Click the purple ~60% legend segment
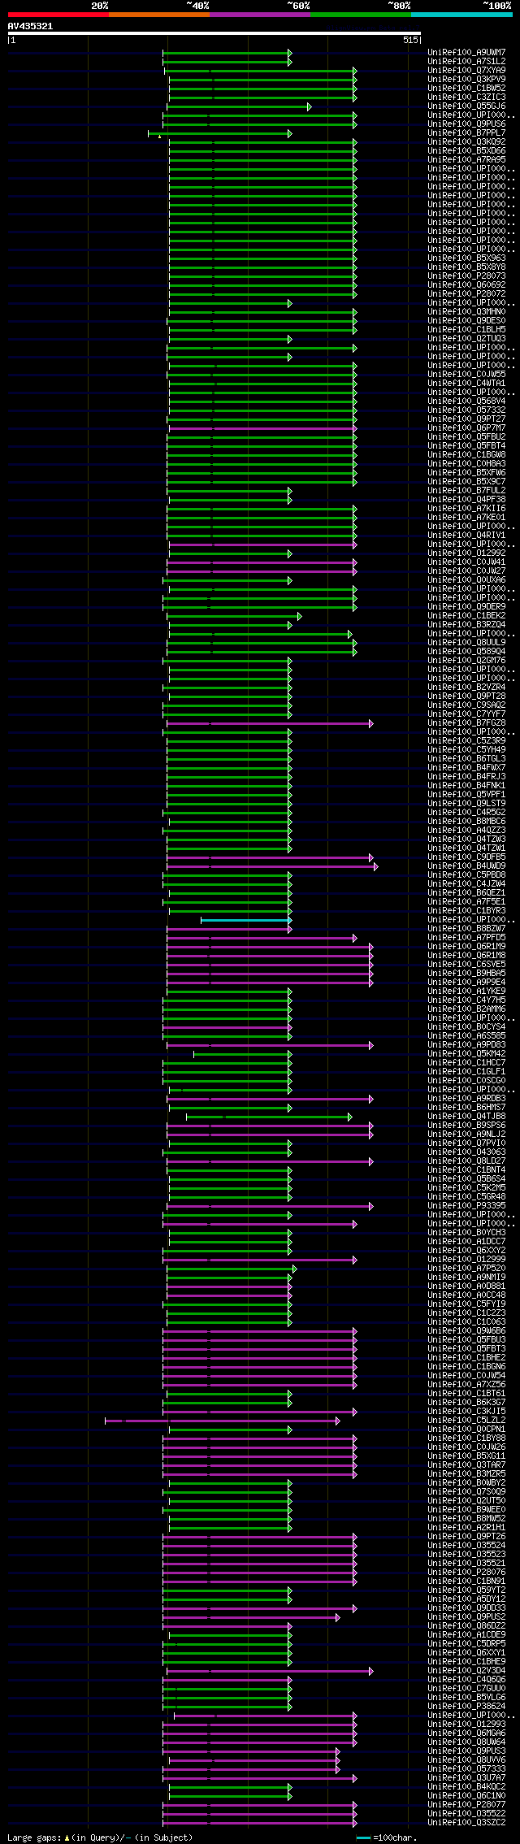The height and width of the screenshot is (1844, 520). click(260, 15)
